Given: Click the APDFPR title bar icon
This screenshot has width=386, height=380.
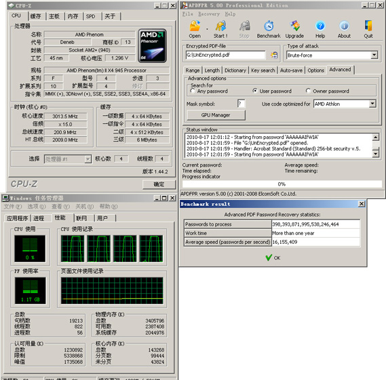Looking at the screenshot, I should tap(184, 5).
